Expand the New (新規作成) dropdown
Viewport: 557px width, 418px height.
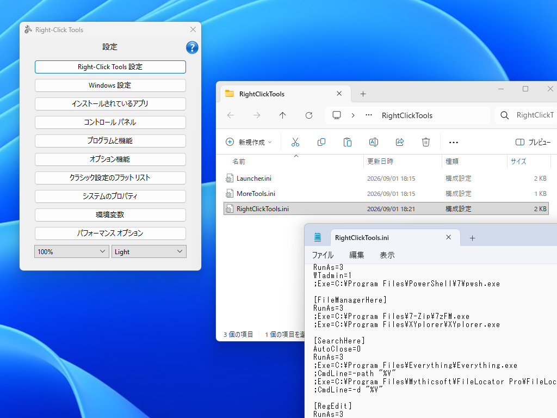[249, 142]
